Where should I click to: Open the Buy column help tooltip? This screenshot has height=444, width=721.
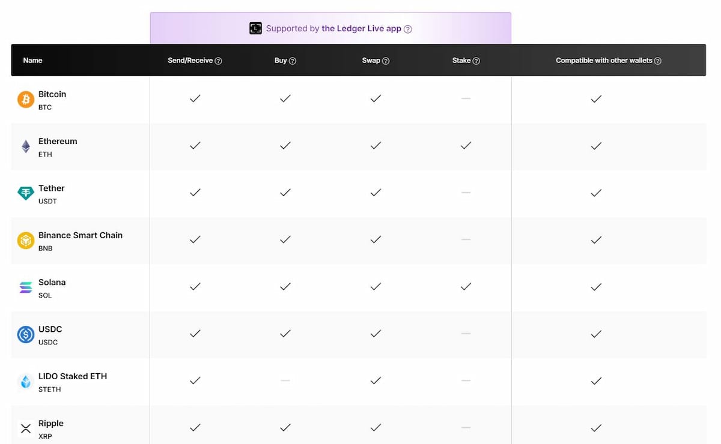coord(294,60)
